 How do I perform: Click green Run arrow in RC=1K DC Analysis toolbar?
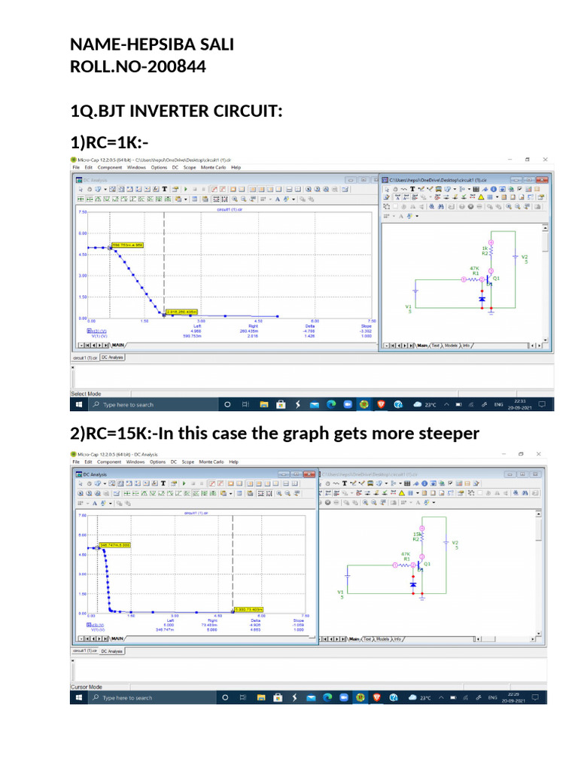[x=186, y=189]
